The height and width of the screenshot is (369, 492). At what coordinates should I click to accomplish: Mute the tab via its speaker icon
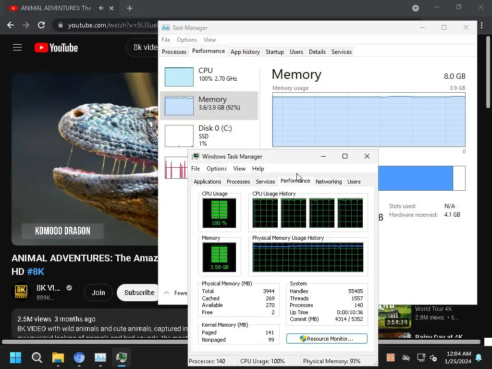(101, 8)
